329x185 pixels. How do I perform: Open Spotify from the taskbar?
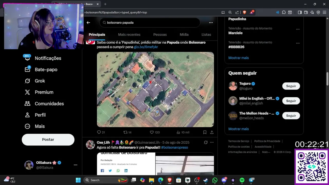pyautogui.click(x=242, y=180)
